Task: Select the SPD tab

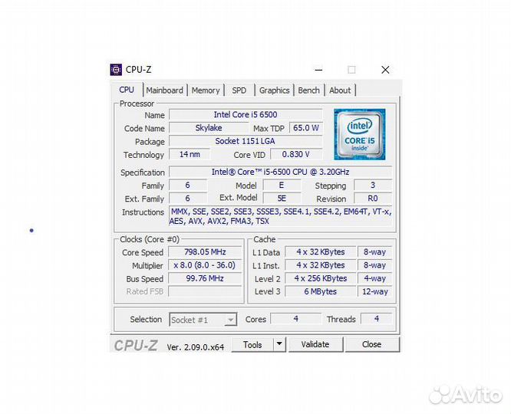Action: click(x=239, y=90)
